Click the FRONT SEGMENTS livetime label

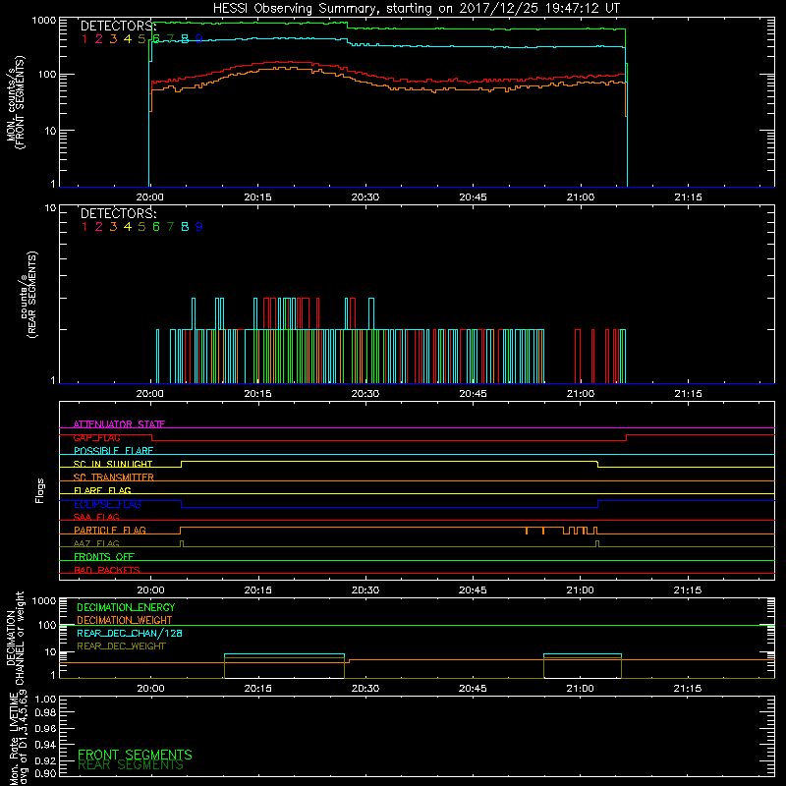135,755
